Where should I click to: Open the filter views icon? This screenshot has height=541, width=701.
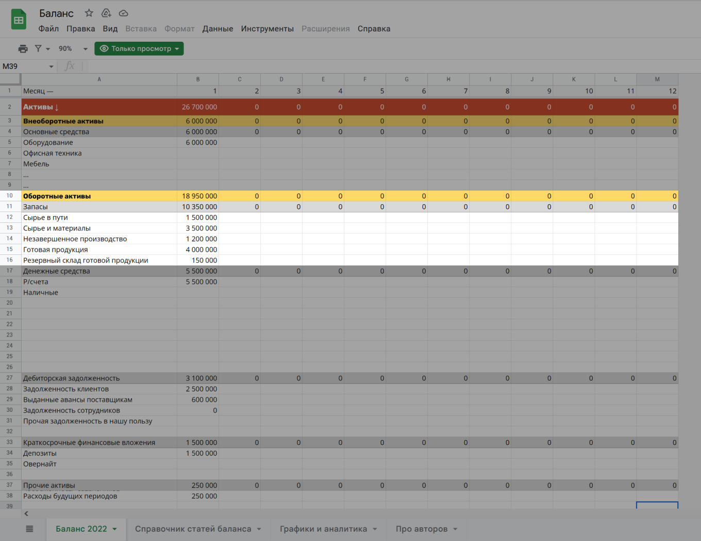pyautogui.click(x=38, y=48)
